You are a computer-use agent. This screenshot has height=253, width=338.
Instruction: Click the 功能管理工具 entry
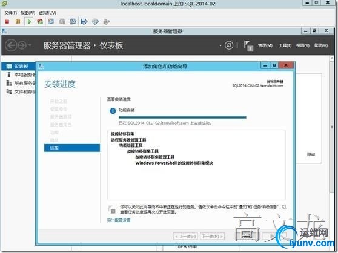[x=131, y=145]
